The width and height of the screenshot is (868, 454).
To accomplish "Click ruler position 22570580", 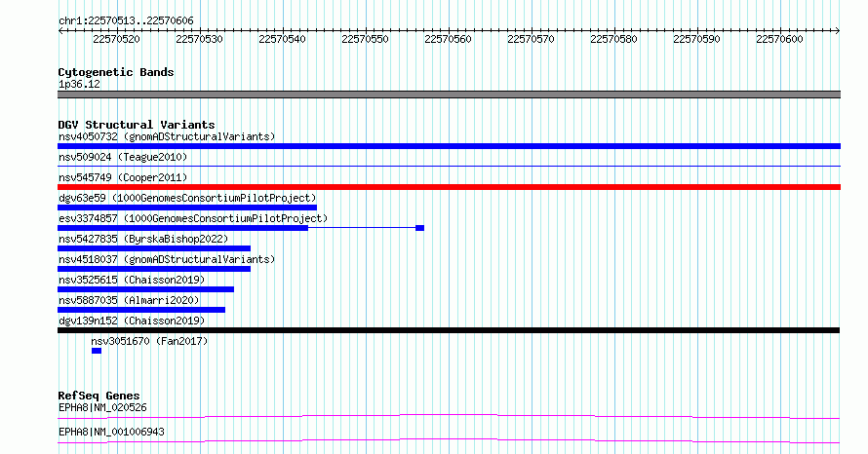I will (x=613, y=39).
